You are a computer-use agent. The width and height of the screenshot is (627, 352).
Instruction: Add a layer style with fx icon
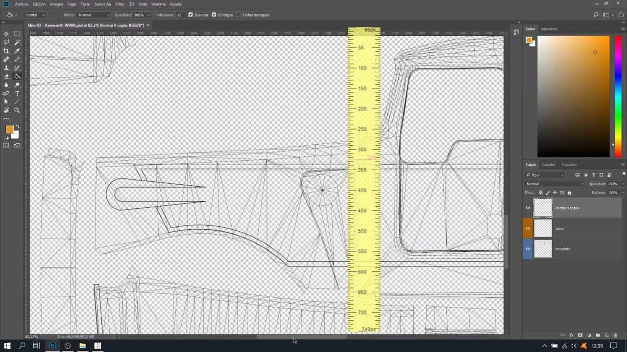click(572, 335)
